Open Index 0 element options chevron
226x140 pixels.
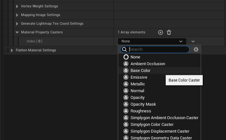(x=193, y=41)
